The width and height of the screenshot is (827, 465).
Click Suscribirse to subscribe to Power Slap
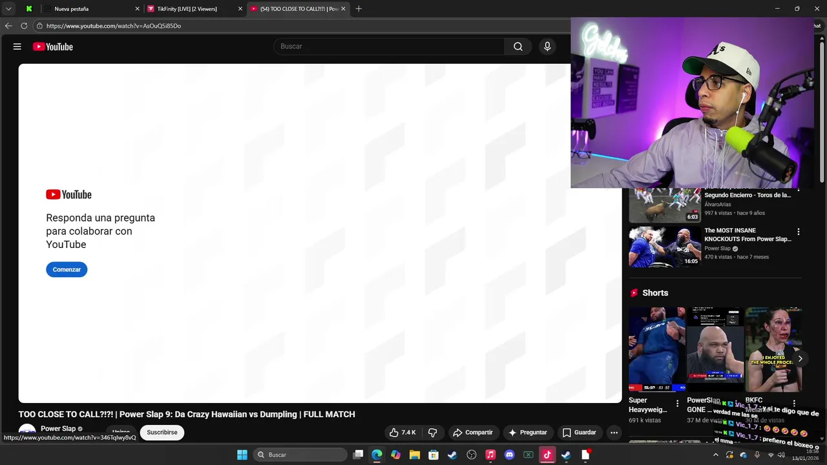(162, 432)
